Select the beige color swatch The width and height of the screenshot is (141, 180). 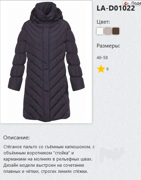pos(108,31)
